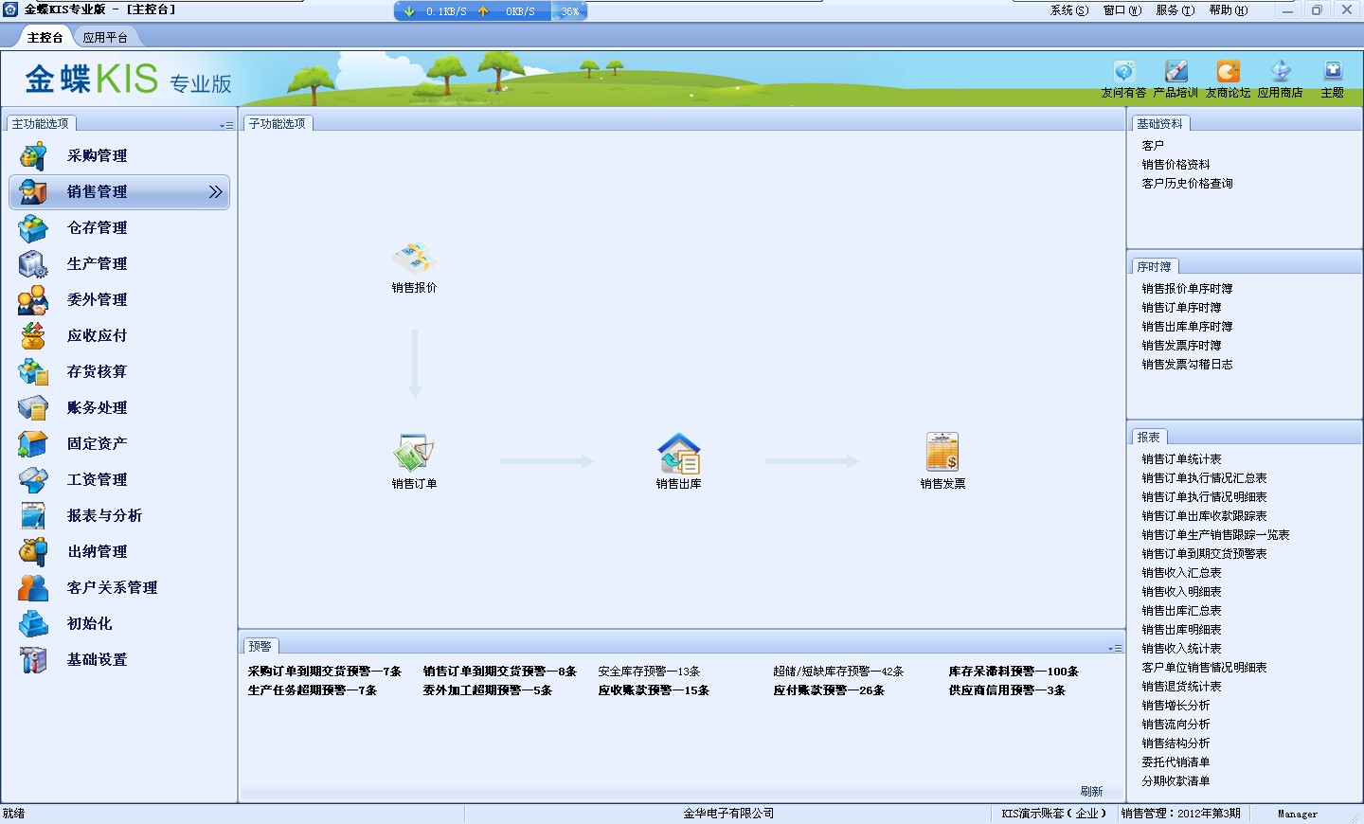Open the 帮助(H) menu
The height and width of the screenshot is (824, 1364).
1229,10
